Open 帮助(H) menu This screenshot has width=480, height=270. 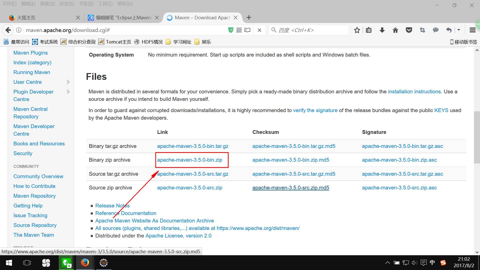[x=125, y=4]
